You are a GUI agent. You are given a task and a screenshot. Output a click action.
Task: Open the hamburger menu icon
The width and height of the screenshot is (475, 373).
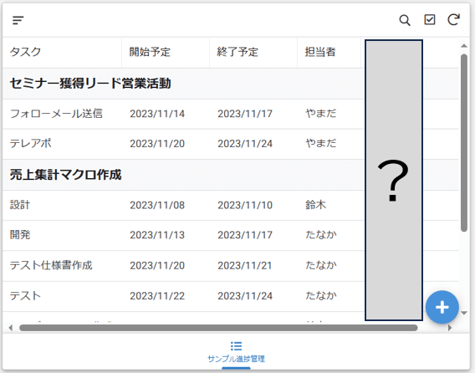(18, 20)
